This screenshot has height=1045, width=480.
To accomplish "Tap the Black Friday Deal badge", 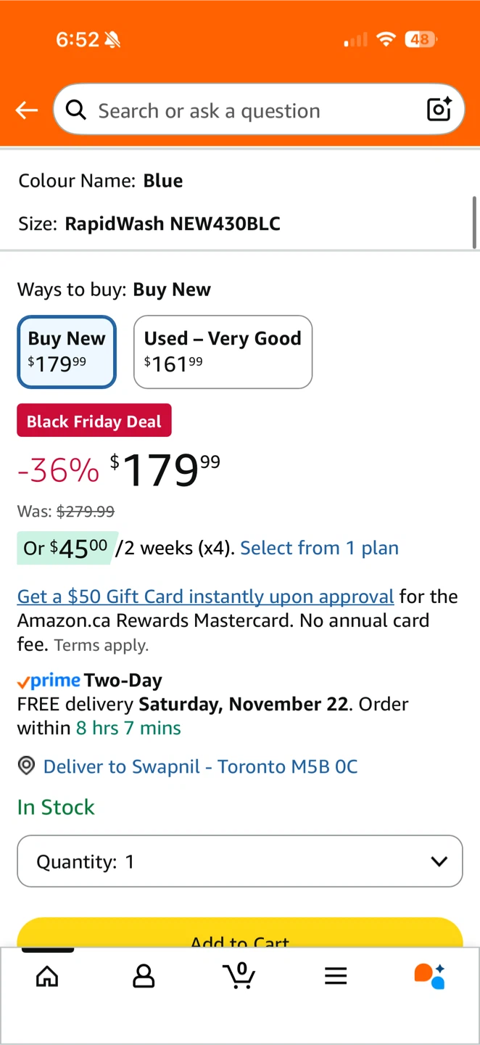I will [94, 421].
